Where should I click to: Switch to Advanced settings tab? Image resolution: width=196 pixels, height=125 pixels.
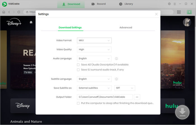point(126,27)
